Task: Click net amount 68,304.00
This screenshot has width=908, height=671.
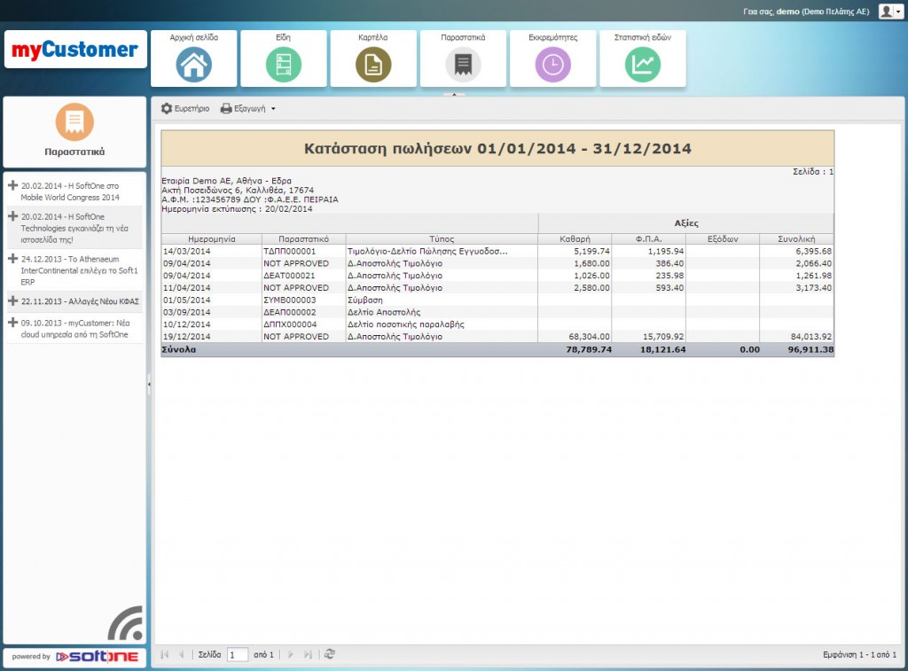Action: point(590,336)
